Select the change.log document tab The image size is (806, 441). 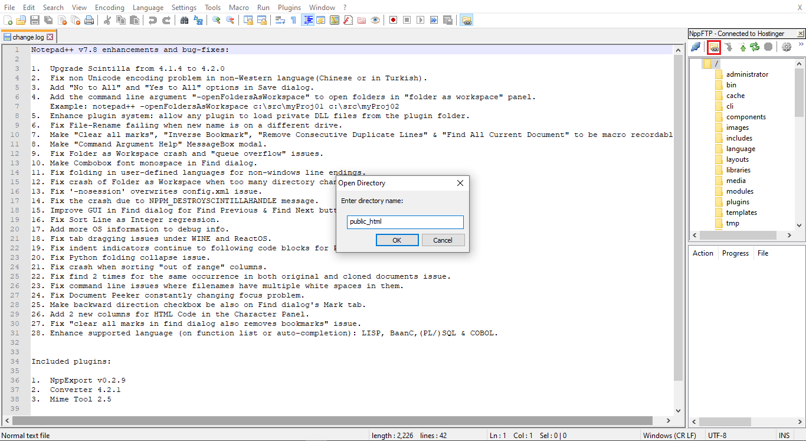pos(28,35)
